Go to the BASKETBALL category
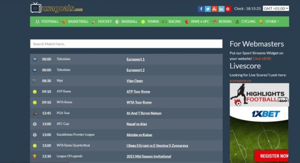This screenshot has width=300, height=163. (75, 22)
